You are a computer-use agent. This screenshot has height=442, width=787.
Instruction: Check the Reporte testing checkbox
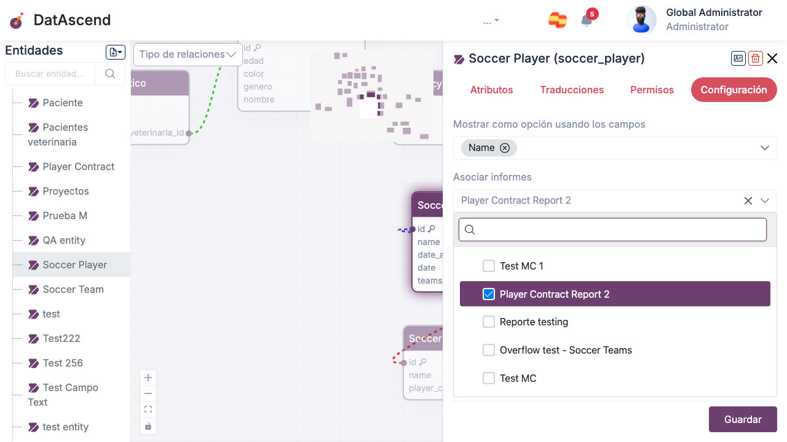coord(489,322)
